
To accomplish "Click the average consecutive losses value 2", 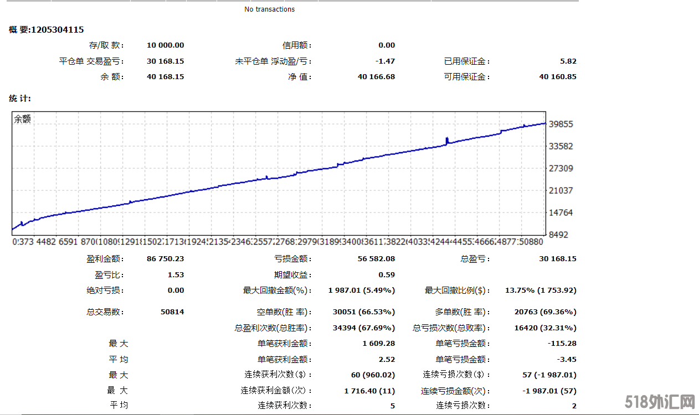I will (574, 406).
